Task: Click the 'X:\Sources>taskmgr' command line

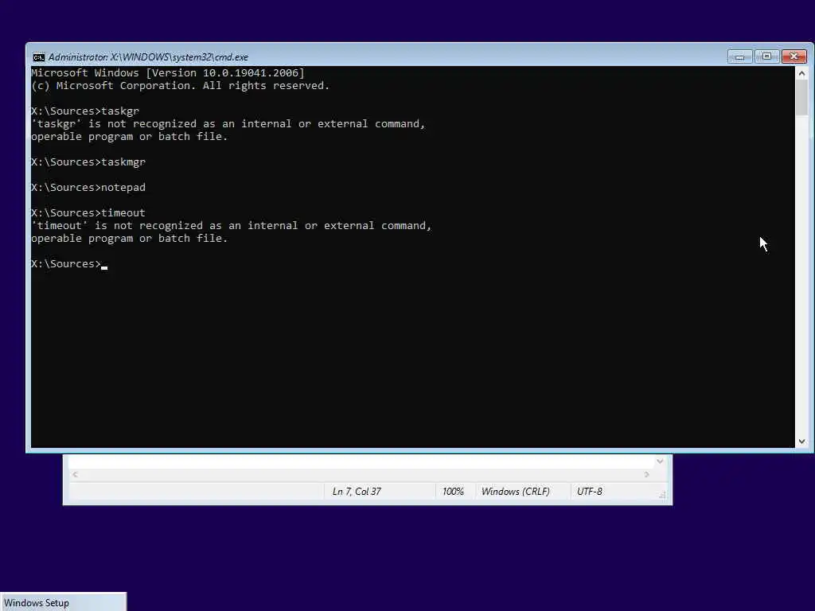Action: (x=88, y=162)
